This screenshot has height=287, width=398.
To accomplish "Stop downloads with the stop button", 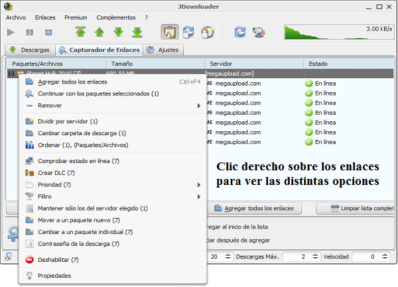I will pos(48,32).
